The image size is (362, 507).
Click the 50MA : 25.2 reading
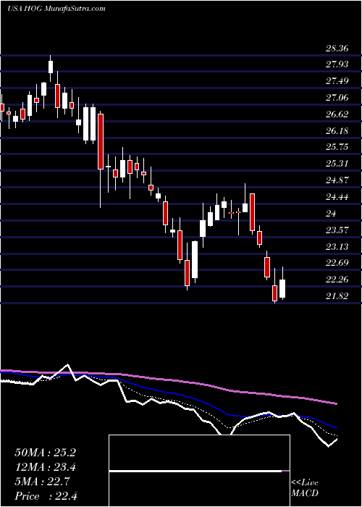(45, 453)
